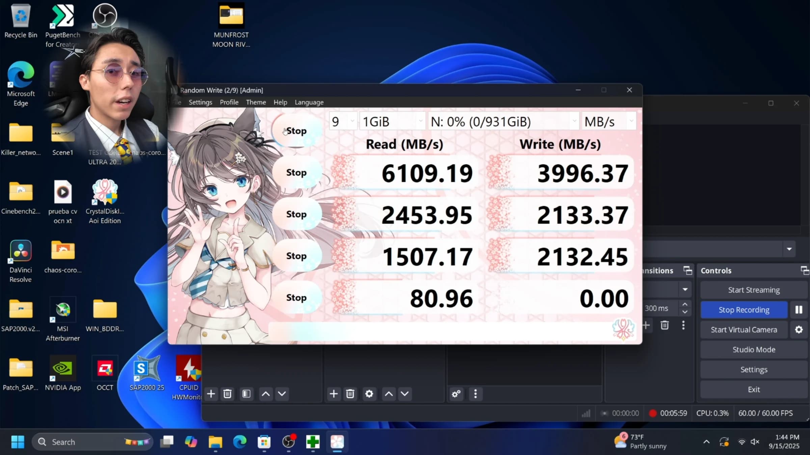Open test size dropdown showing 1GiB
This screenshot has width=810, height=455.
[392, 121]
